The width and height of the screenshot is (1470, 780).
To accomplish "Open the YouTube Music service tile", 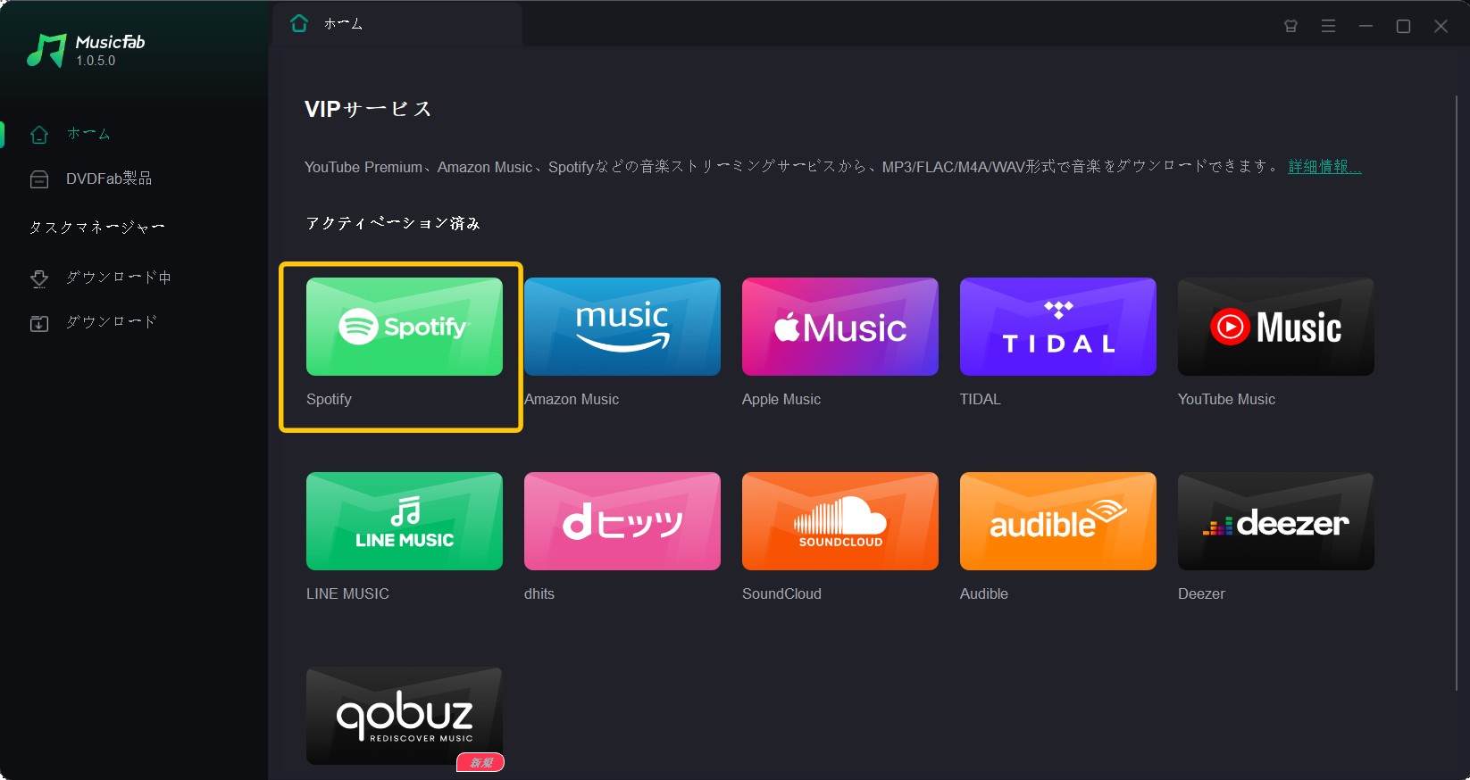I will point(1275,327).
